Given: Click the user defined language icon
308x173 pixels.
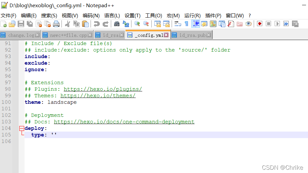Looking at the screenshot, I should pyautogui.click(x=204, y=24).
